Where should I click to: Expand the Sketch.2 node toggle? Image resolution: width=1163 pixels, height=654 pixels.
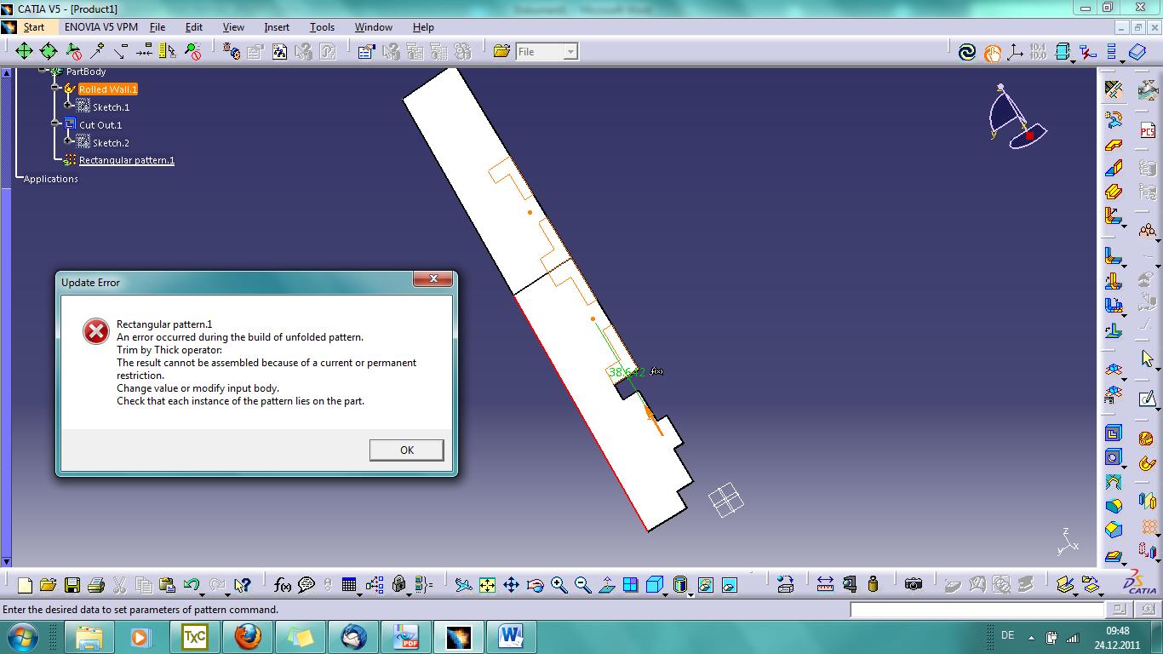(x=68, y=142)
